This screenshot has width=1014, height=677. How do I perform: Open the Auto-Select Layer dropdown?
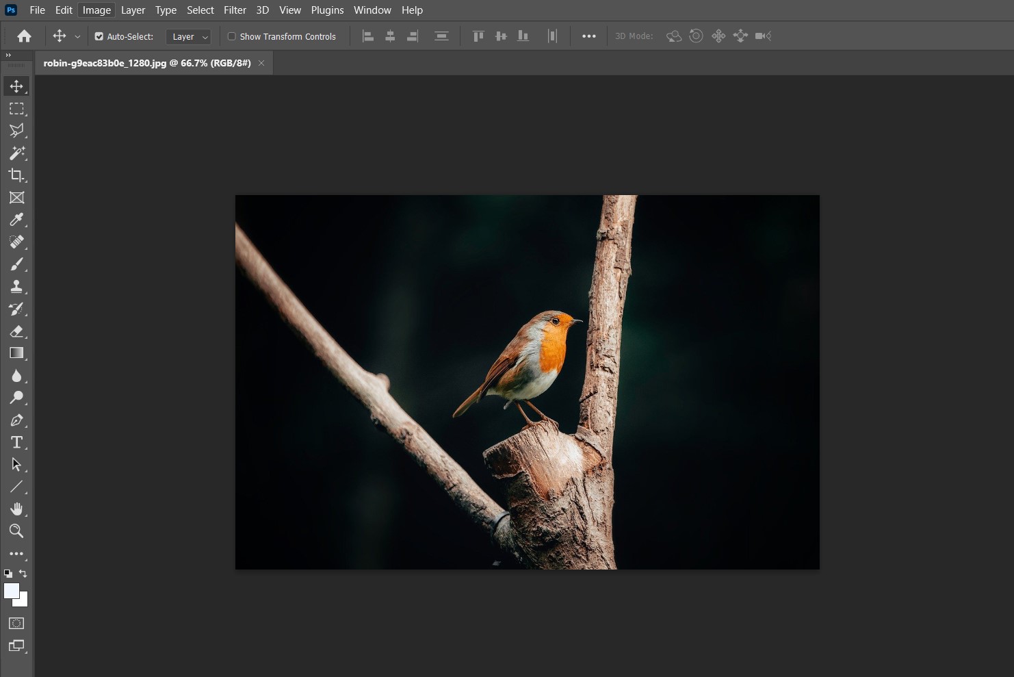(188, 37)
